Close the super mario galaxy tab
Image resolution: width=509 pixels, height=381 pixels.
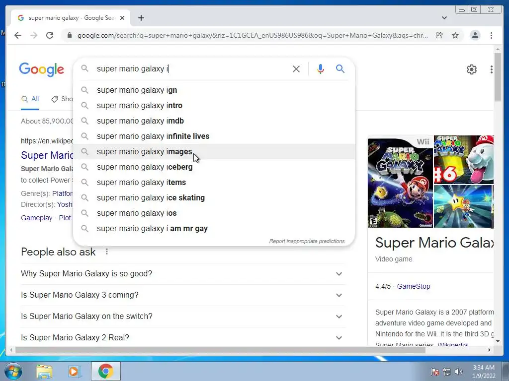(x=122, y=18)
